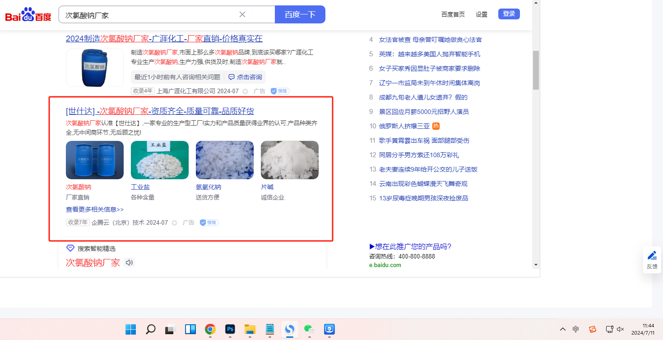Click the 登录 login button
663x340 pixels.
[509, 14]
